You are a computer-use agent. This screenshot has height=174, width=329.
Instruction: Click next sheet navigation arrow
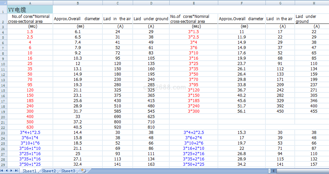(12, 171)
